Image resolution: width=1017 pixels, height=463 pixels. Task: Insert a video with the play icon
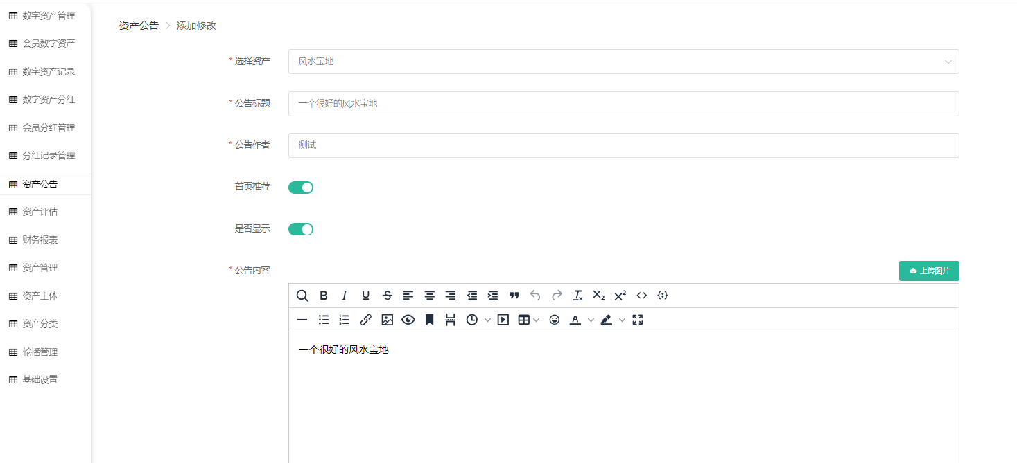503,320
